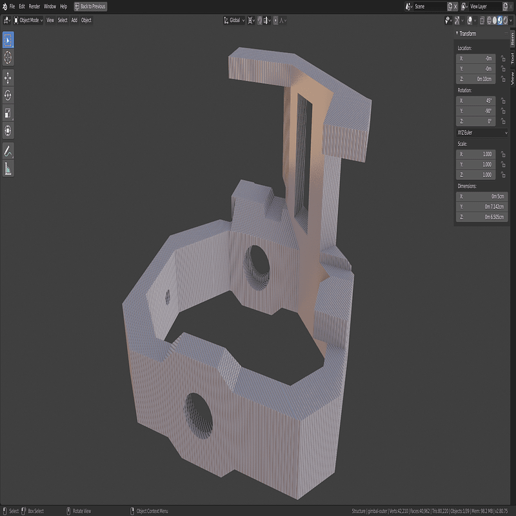Adjust the Scale X 1.000 field

pyautogui.click(x=476, y=154)
